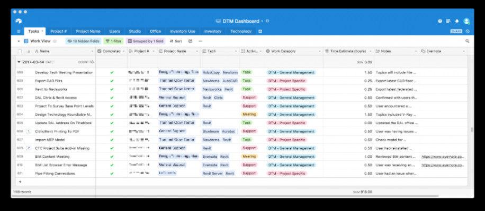Expand record 606 via its comment badge
The width and height of the screenshot is (485, 211).
pyautogui.click(x=29, y=131)
